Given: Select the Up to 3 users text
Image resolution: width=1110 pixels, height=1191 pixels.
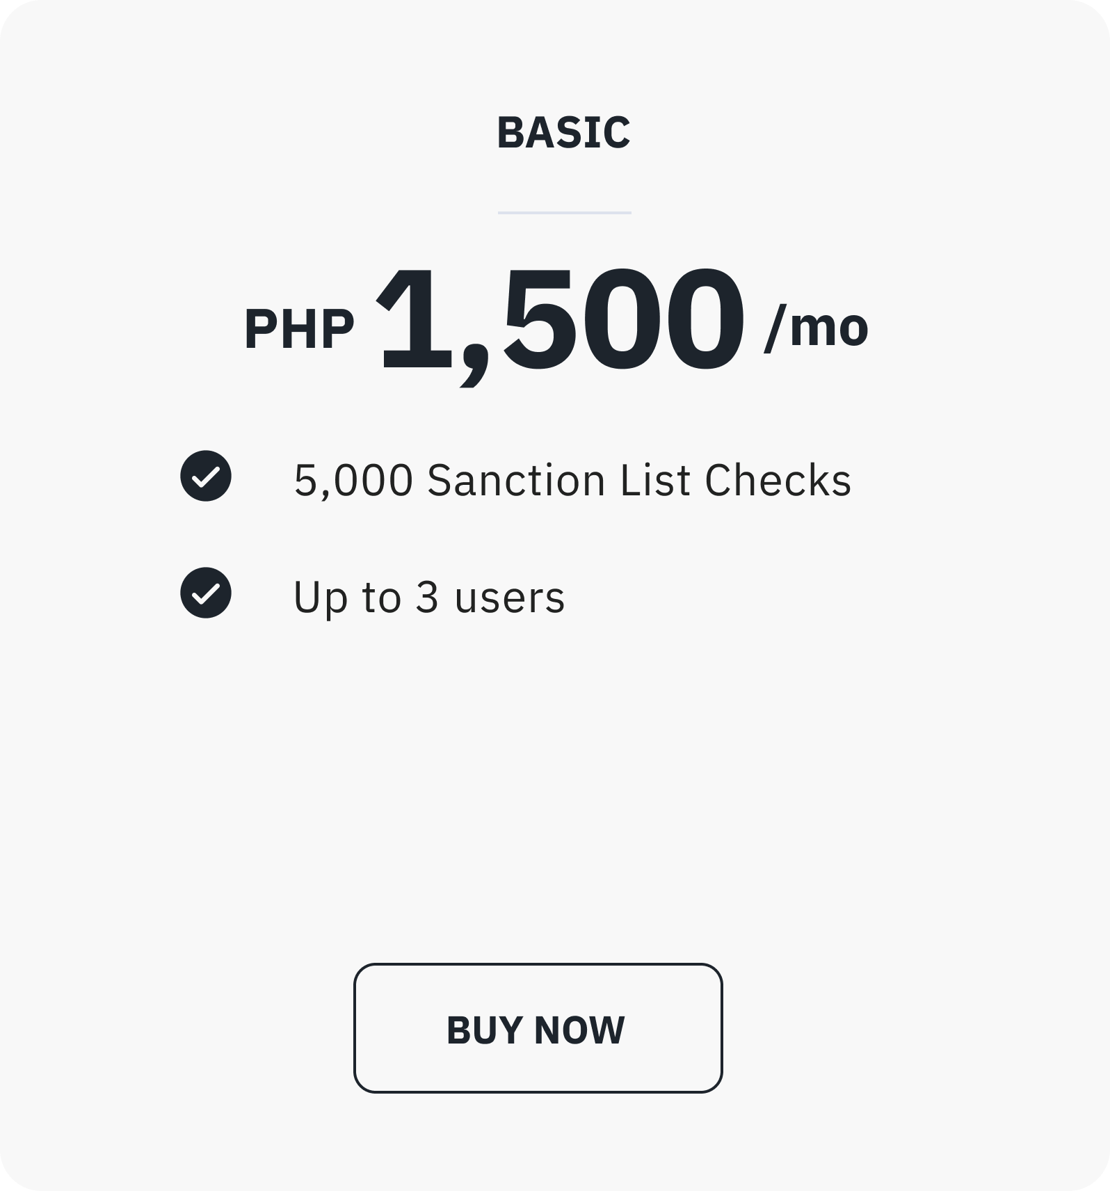Looking at the screenshot, I should [429, 597].
